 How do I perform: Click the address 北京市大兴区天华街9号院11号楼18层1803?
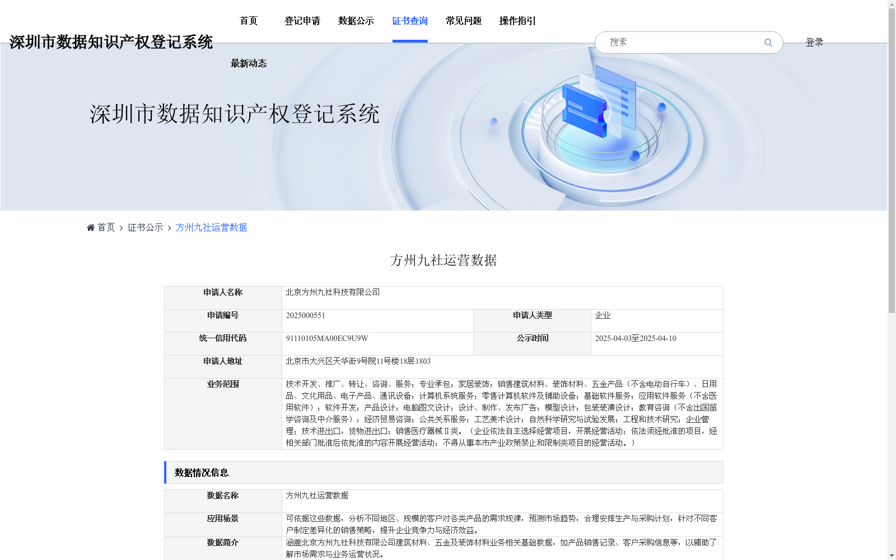click(x=358, y=361)
